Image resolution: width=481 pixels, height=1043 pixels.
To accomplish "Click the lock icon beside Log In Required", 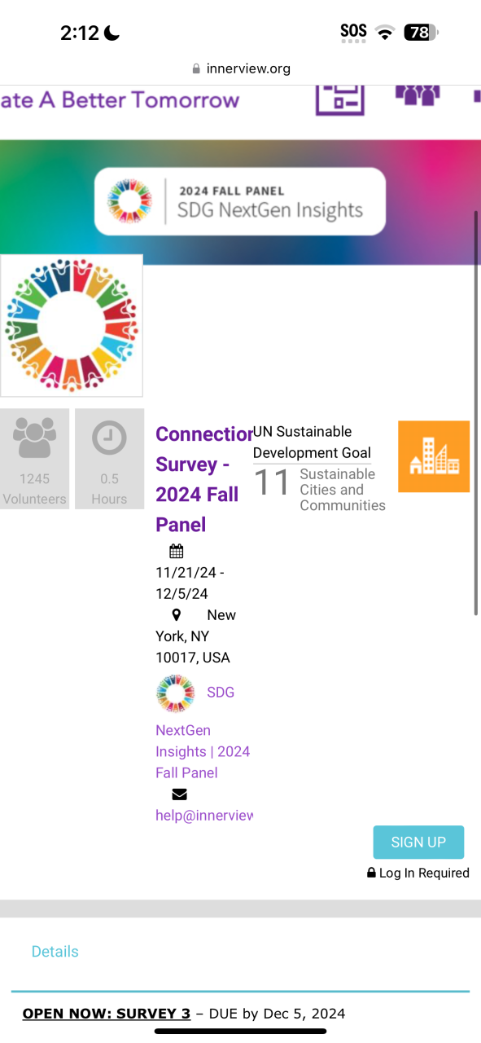I will coord(372,873).
